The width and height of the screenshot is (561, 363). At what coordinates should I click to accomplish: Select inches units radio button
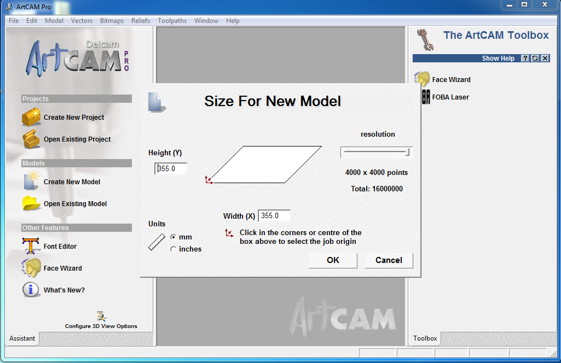[173, 249]
